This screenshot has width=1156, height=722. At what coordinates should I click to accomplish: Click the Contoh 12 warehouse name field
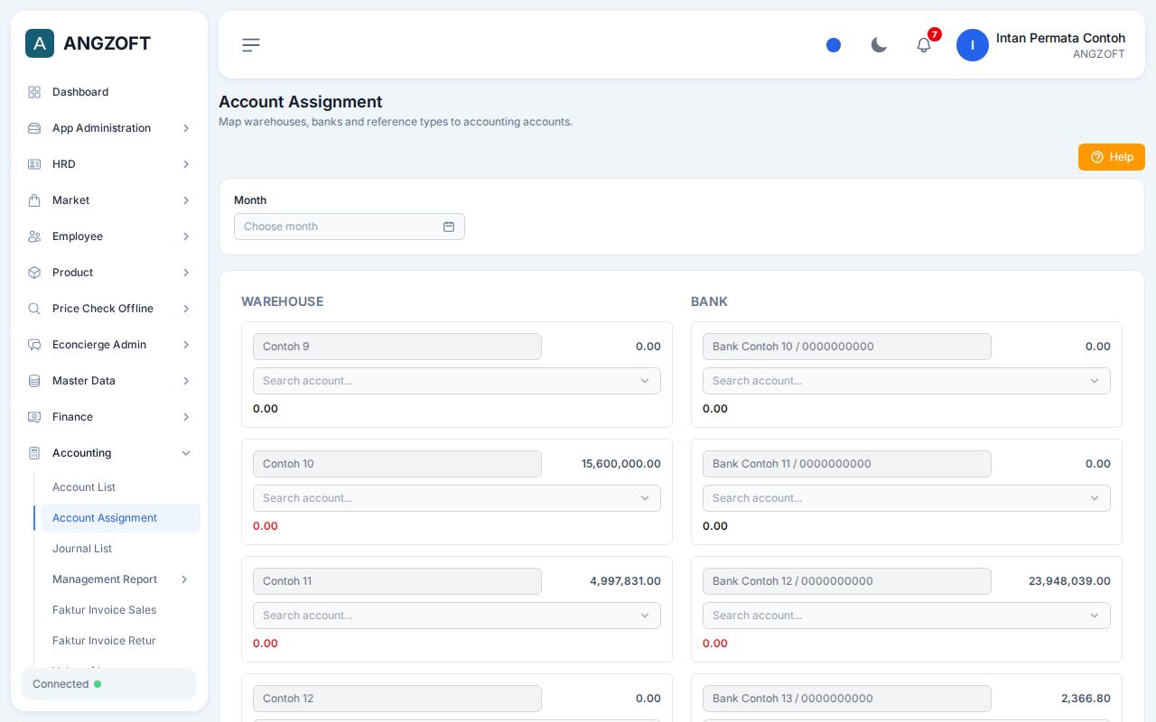pos(397,699)
